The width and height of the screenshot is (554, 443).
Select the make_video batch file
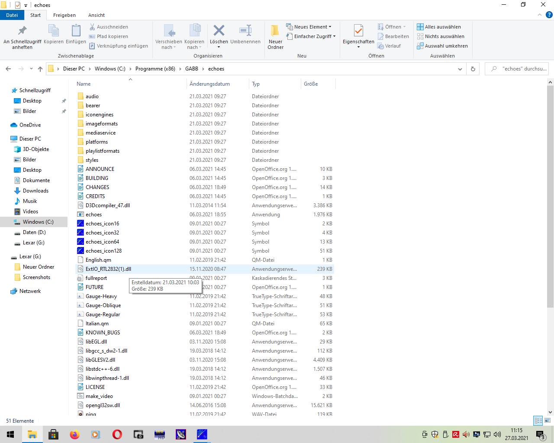(99, 396)
